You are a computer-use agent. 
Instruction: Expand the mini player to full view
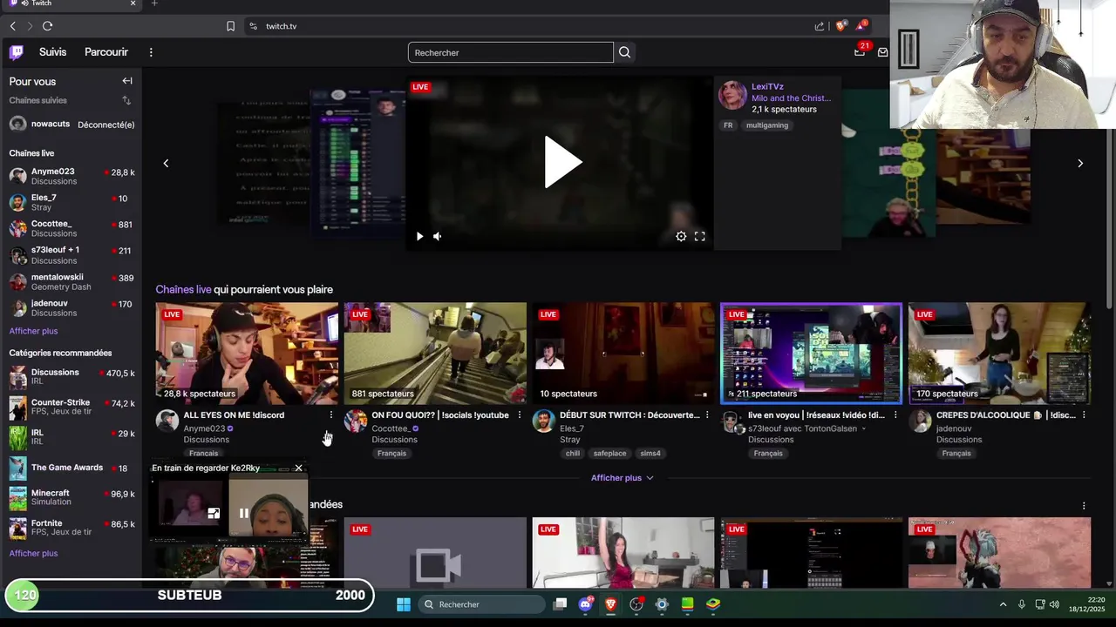[x=213, y=514]
